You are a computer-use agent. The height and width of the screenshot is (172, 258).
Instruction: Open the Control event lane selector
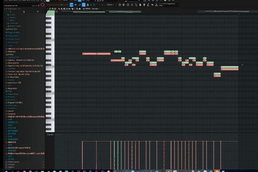point(50,135)
